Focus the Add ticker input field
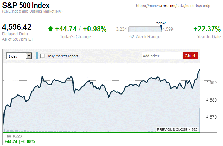The width and height of the screenshot is (223, 146). [162, 56]
